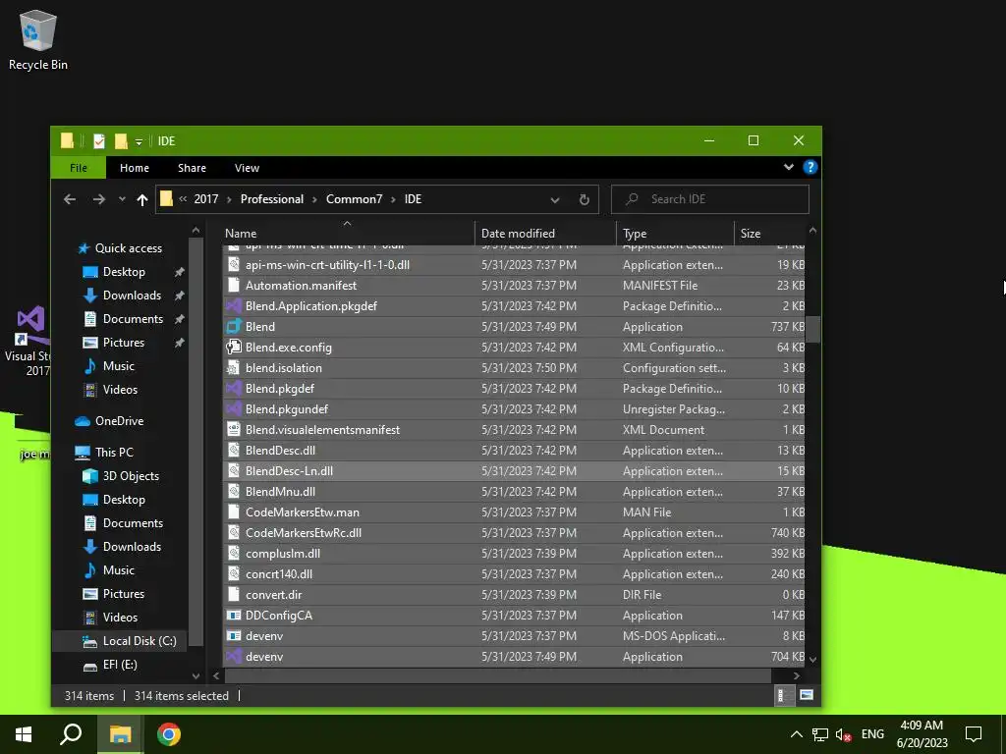Screen dimensions: 1006x754
Task: Select the CodeMarkersEtw.man file
Action: click(x=303, y=512)
